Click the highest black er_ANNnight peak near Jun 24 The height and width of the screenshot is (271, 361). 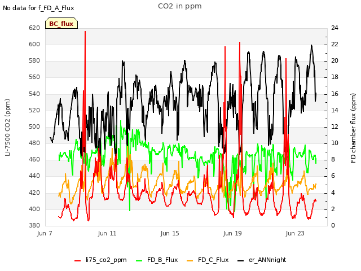click(311, 45)
